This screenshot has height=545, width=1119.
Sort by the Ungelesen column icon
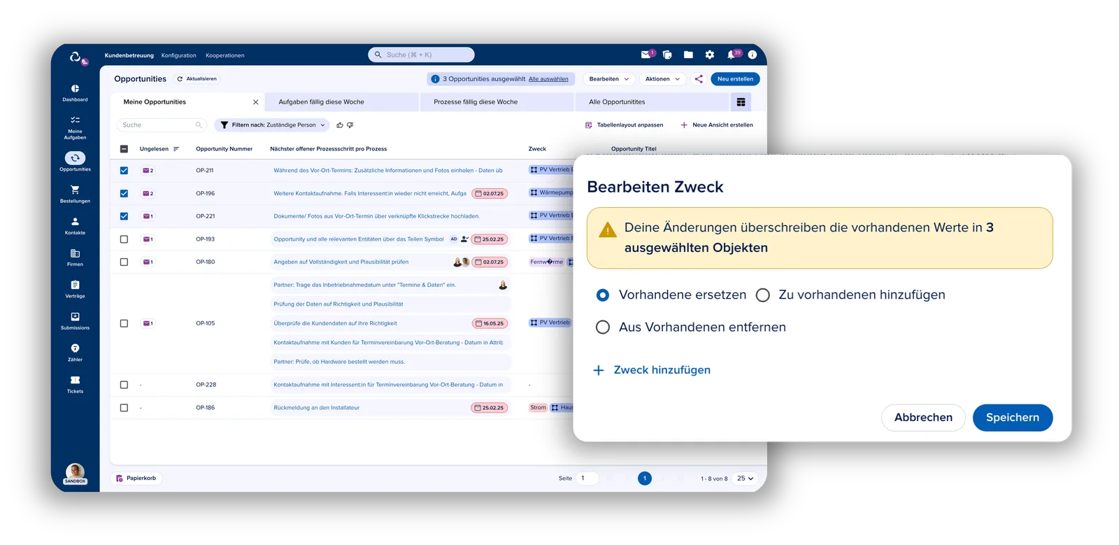[x=176, y=149]
